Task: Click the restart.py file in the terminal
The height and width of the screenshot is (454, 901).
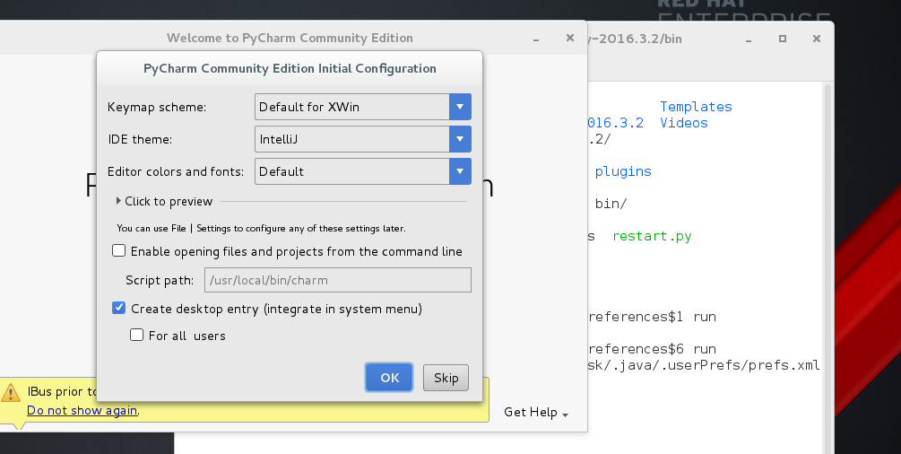Action: (x=652, y=237)
